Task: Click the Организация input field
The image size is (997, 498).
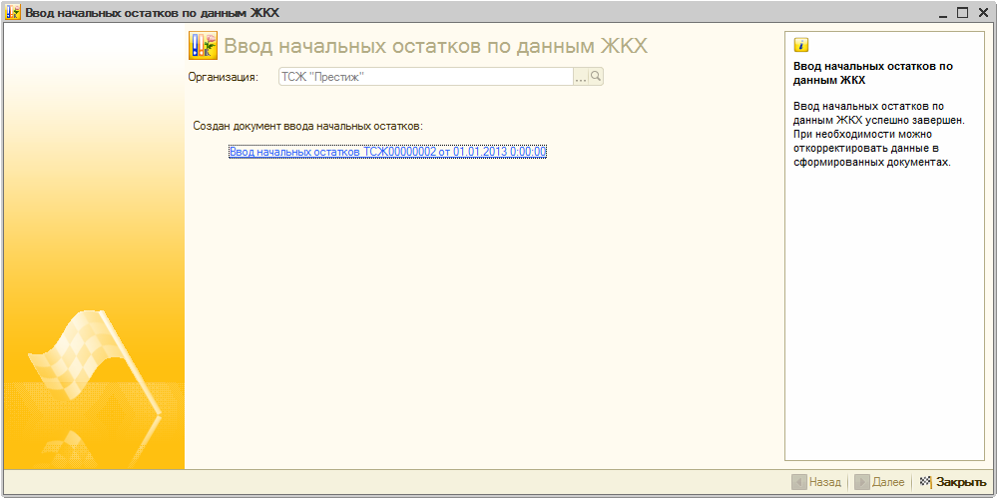Action: click(426, 77)
